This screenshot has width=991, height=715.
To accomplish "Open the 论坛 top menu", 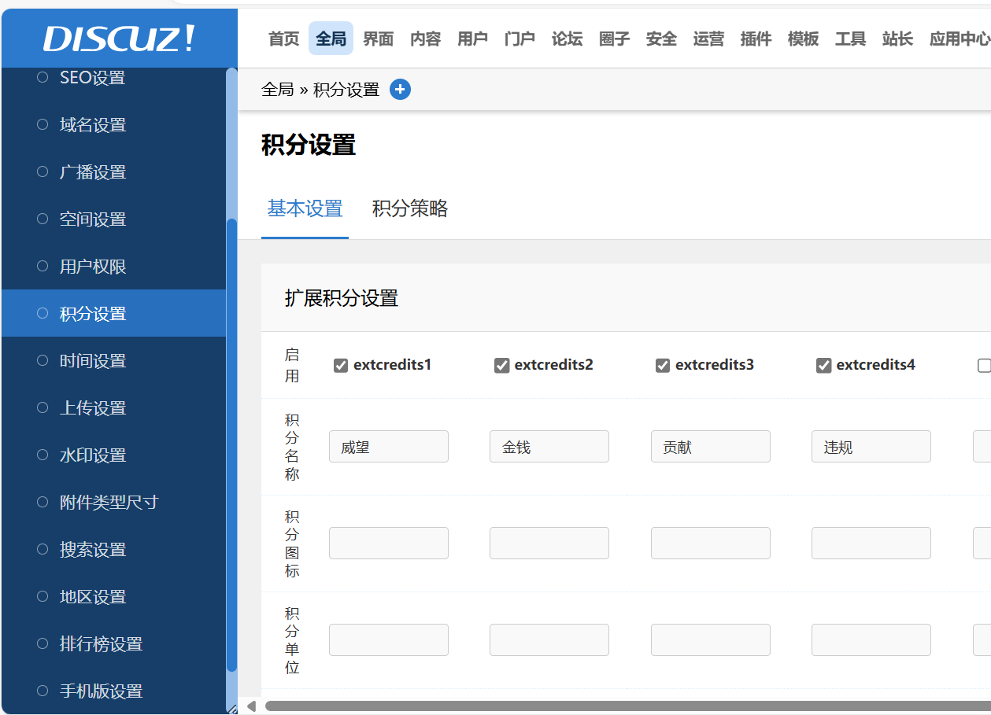I will 567,39.
